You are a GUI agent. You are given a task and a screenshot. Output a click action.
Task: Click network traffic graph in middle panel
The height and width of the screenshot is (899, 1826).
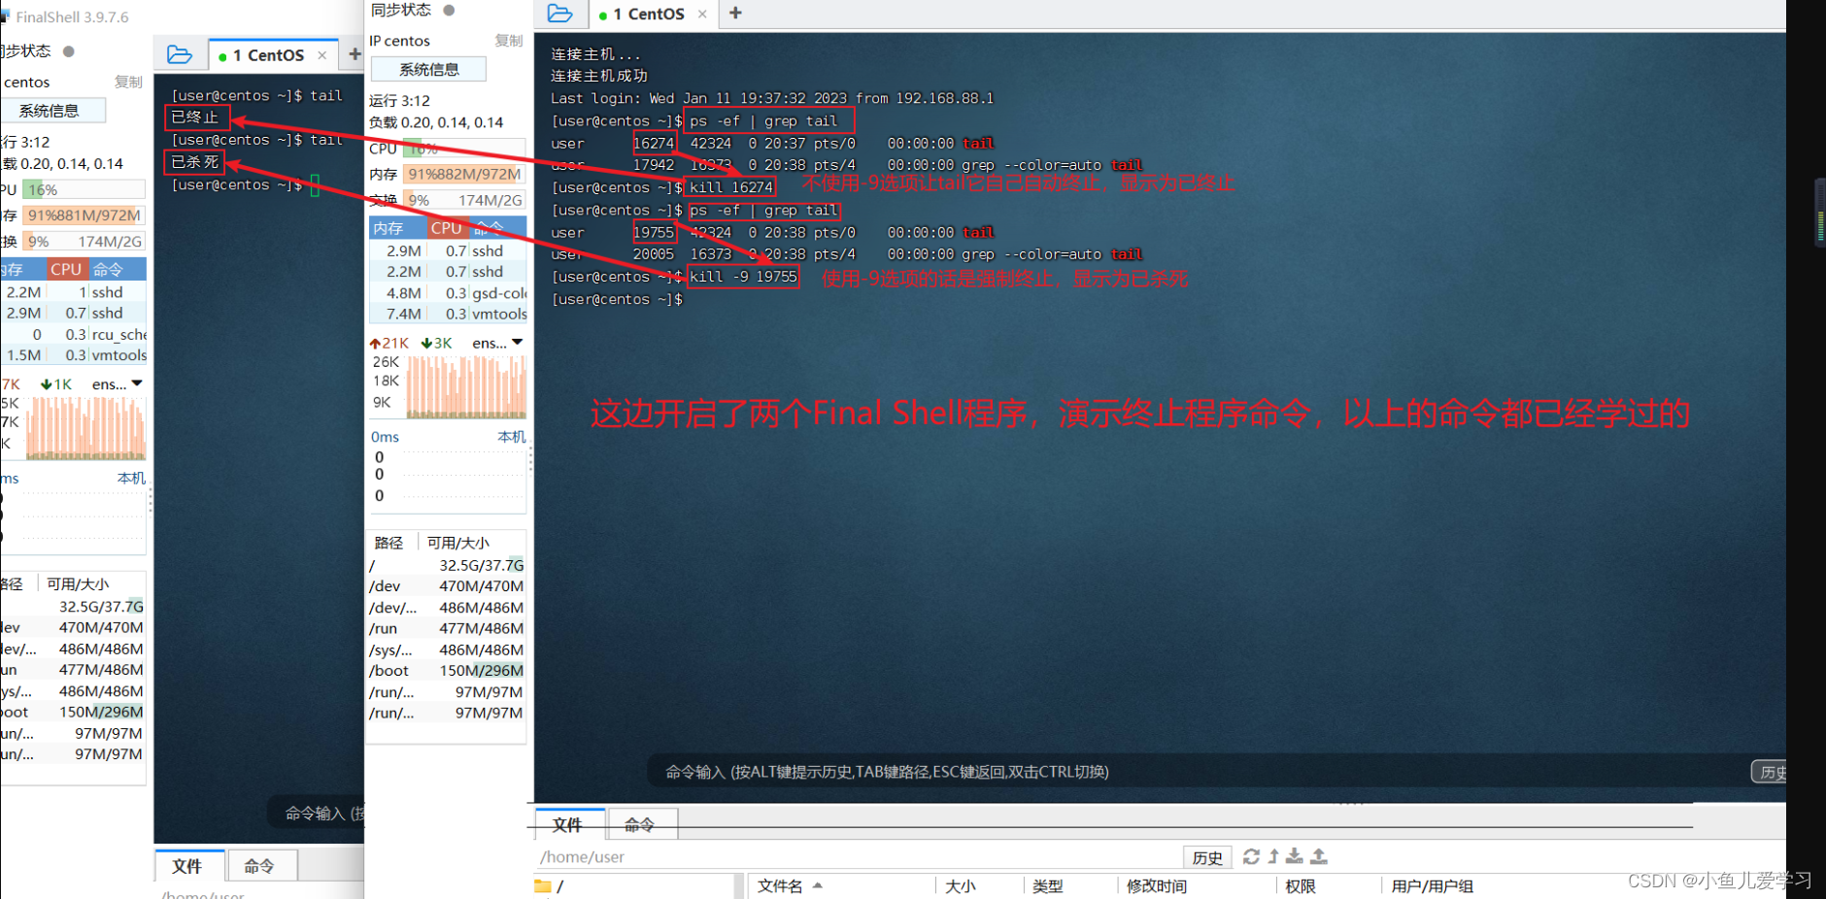(466, 386)
